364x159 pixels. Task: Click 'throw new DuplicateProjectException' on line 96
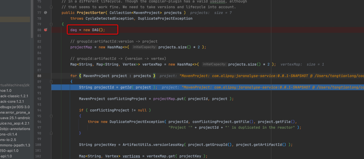126,122
